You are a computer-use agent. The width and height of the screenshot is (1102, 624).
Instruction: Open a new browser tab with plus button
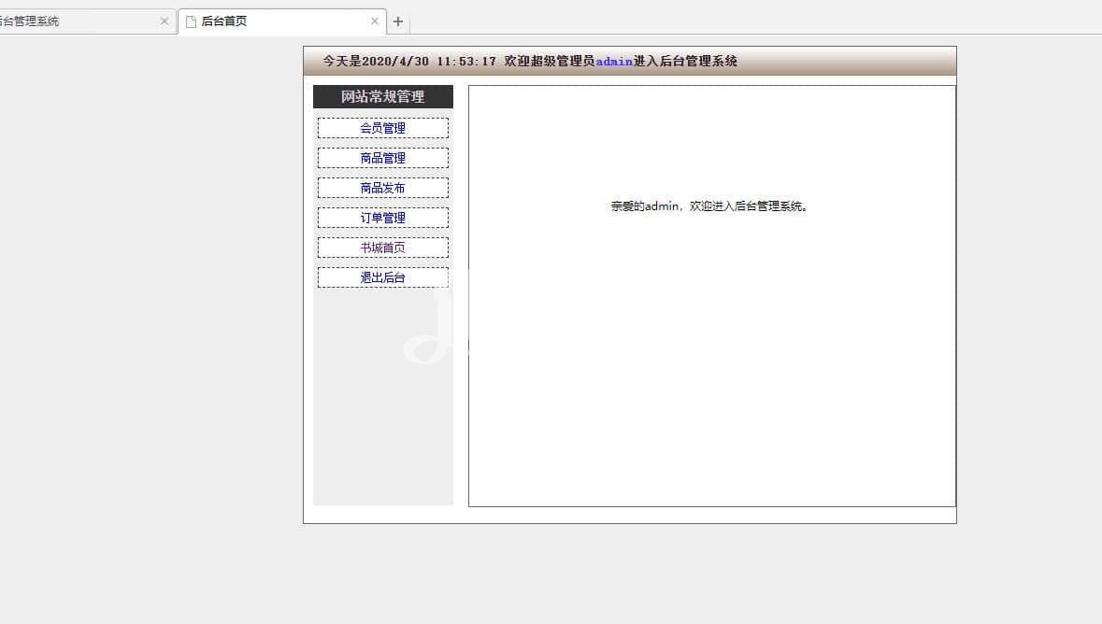pyautogui.click(x=398, y=21)
